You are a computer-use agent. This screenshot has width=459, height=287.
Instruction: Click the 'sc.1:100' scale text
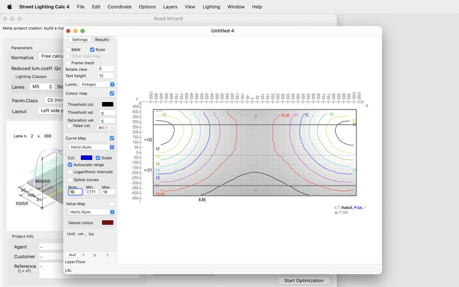[341, 213]
